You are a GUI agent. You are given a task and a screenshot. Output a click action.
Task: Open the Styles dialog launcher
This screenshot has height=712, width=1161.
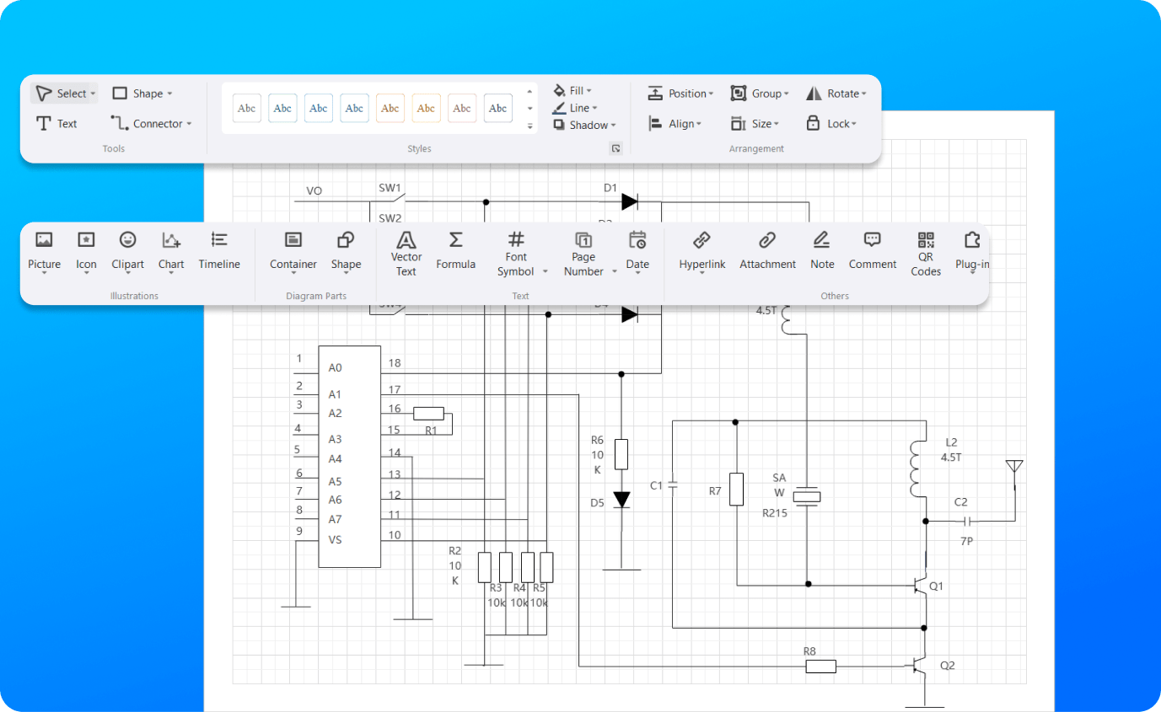615,147
